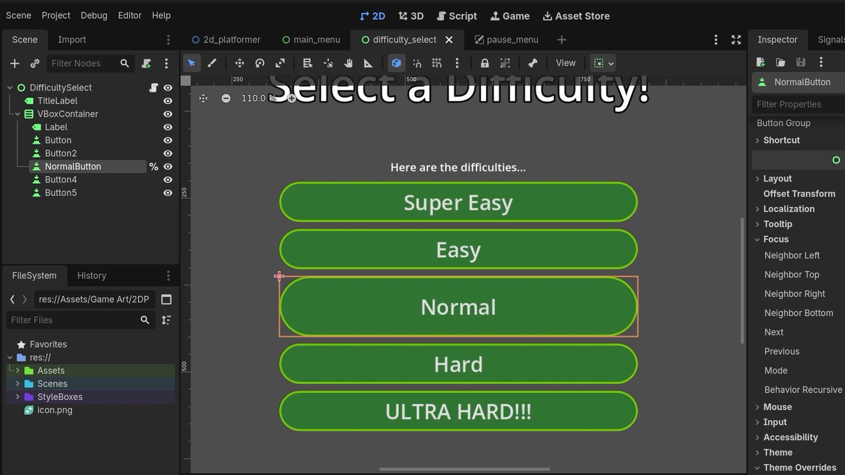Hide the Button node
The width and height of the screenshot is (845, 475).
coord(168,140)
